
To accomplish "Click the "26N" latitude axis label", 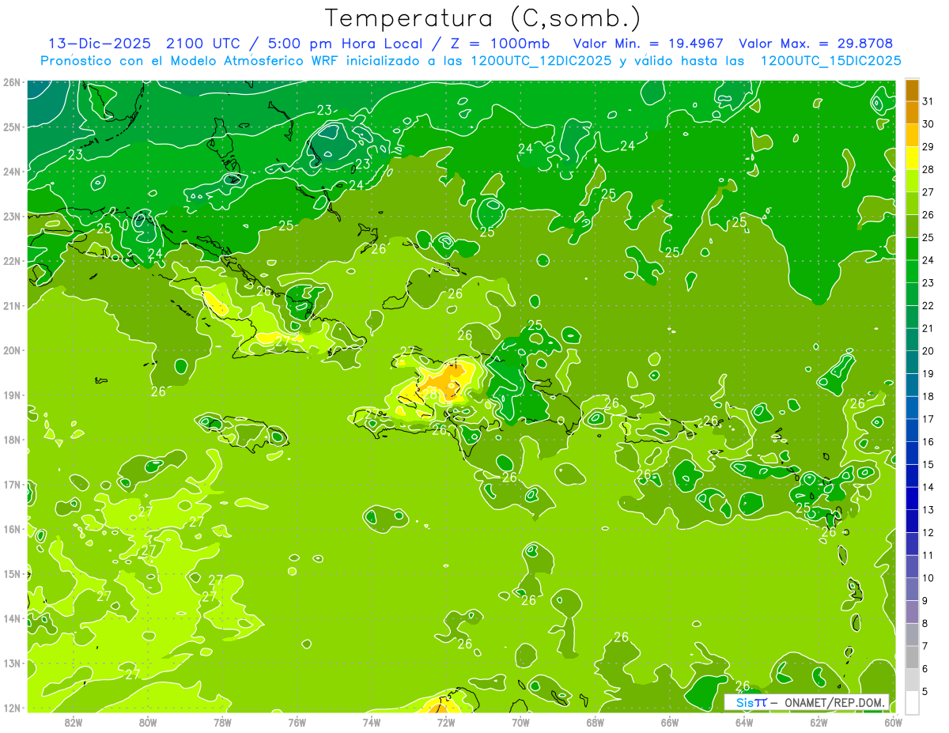I will coord(11,82).
